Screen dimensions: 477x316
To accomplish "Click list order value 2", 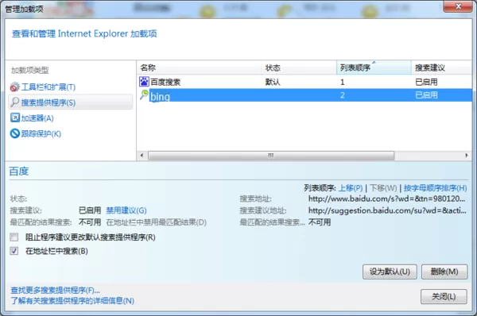I will click(x=342, y=95).
